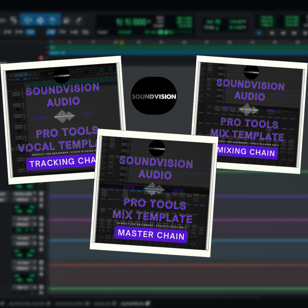Open the main counter format dropdown arrow
This screenshot has width=308, height=308.
click(x=149, y=22)
